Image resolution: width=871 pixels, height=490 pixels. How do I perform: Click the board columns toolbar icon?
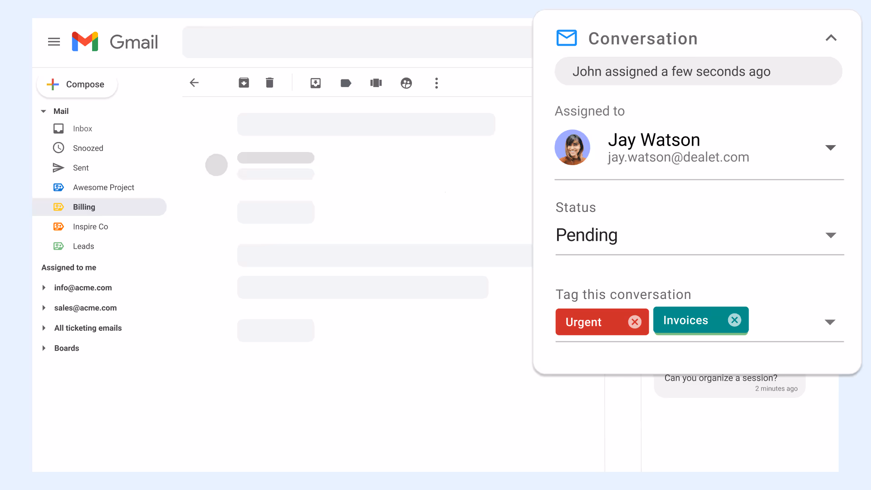pos(376,83)
